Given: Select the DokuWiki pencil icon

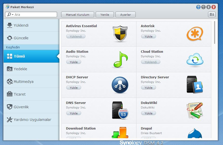Looking at the screenshot, I should tap(195, 111).
